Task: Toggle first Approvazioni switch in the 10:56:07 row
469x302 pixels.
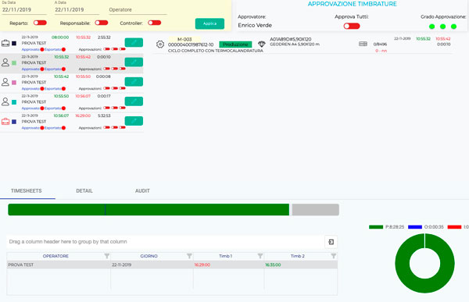Action: coord(106,127)
